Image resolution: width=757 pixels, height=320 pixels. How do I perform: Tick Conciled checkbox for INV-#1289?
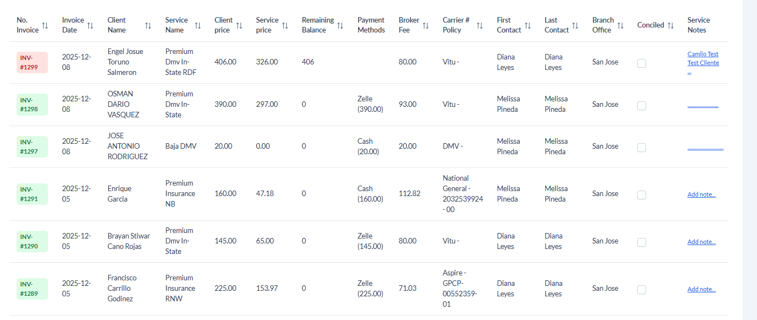(642, 289)
